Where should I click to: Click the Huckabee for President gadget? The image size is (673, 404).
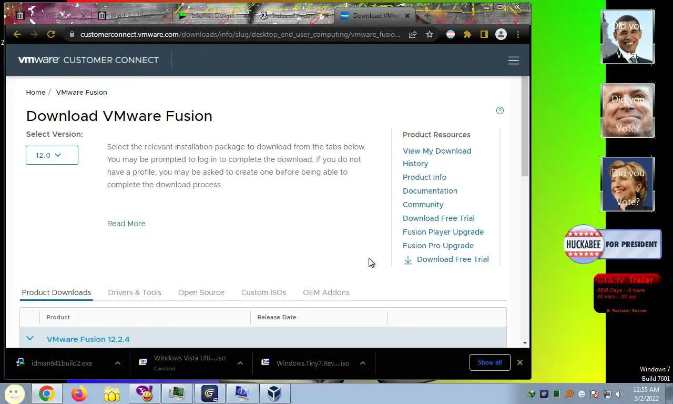coord(613,244)
